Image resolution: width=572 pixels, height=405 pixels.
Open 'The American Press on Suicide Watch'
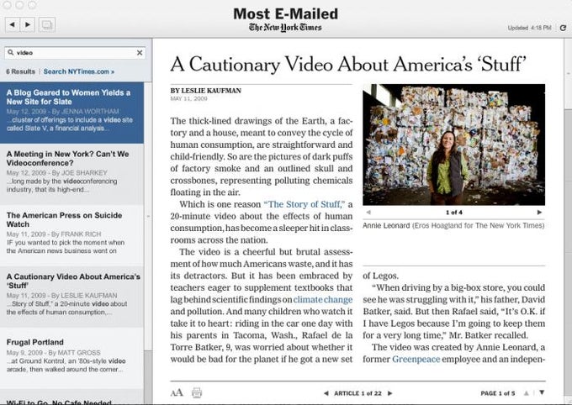71,235
